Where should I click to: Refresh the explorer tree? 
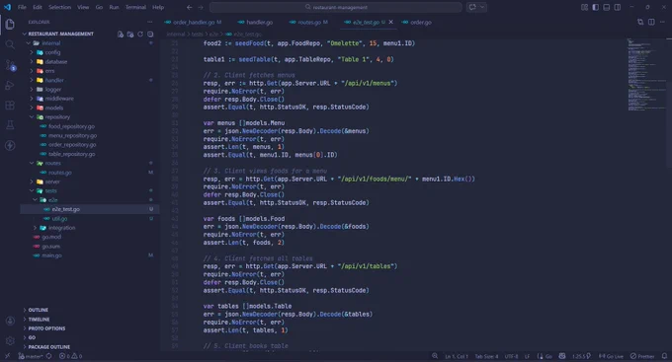click(140, 34)
